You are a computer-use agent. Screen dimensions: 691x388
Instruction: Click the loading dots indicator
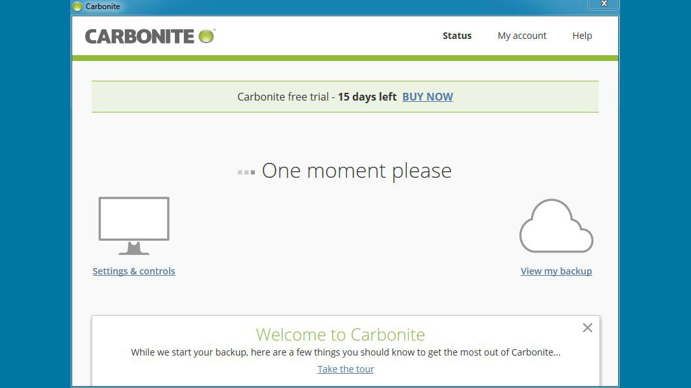[246, 172]
